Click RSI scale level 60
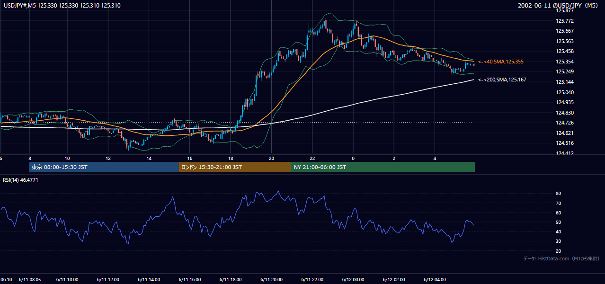This screenshot has height=284, width=605. tap(558, 213)
